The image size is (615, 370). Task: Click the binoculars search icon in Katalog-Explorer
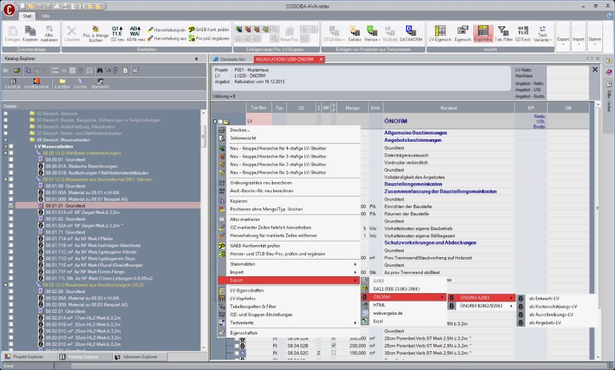pos(100,70)
